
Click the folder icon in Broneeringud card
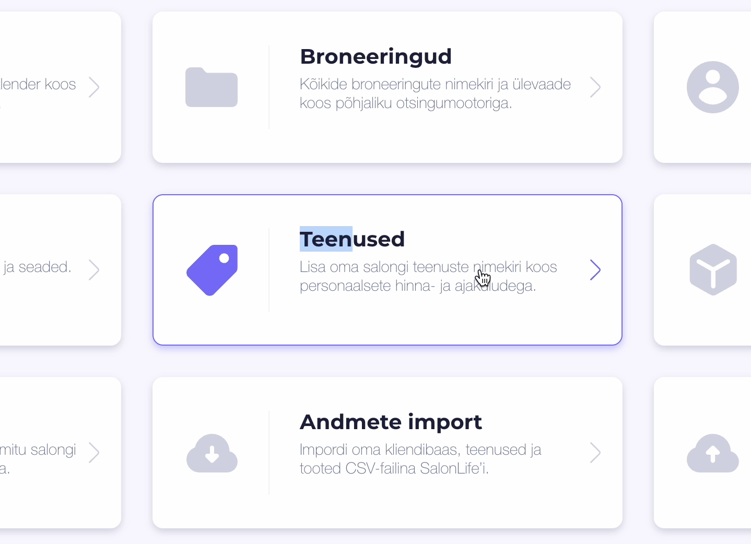tap(212, 87)
